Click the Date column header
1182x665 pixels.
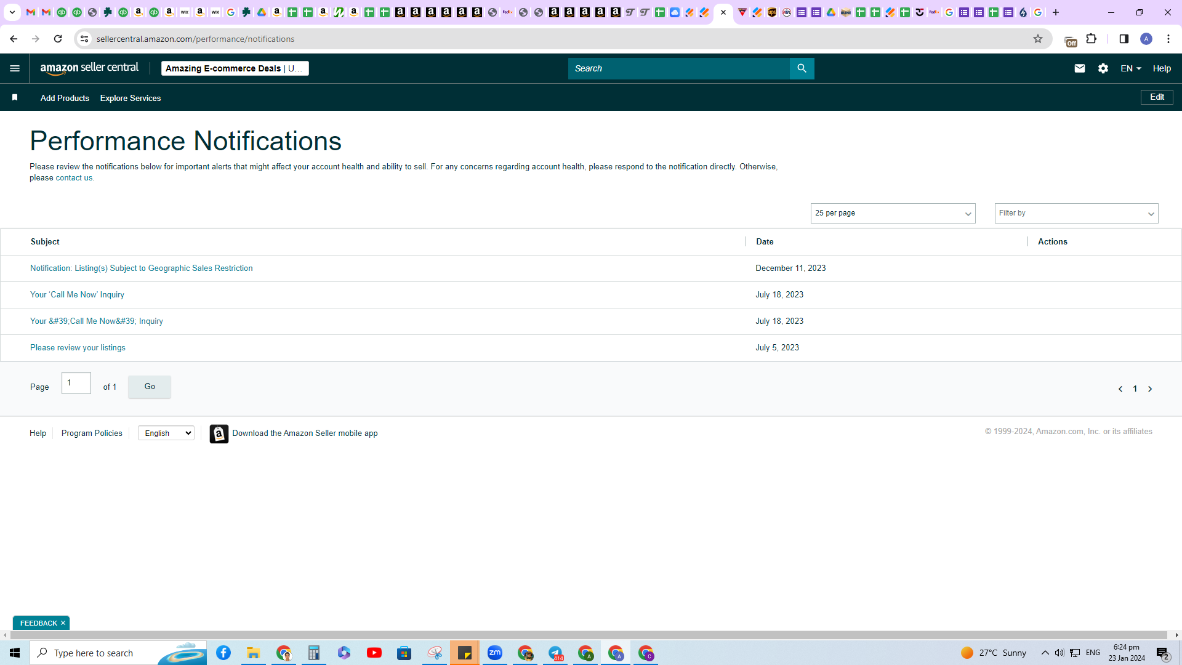[765, 242]
